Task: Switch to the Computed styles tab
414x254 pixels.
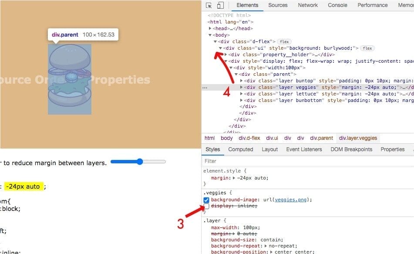Action: pyautogui.click(x=240, y=149)
